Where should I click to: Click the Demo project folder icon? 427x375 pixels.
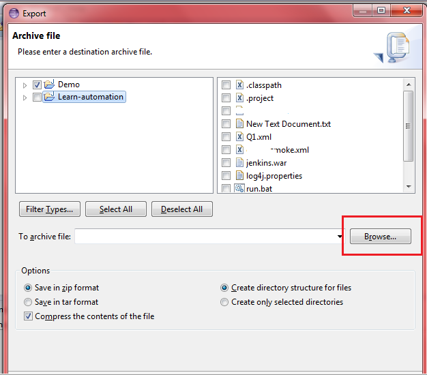49,85
